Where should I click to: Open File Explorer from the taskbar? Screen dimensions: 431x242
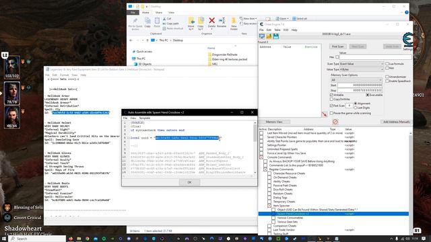(79, 239)
